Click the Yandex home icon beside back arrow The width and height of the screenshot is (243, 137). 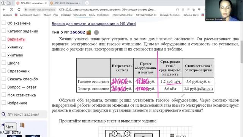click(11, 10)
